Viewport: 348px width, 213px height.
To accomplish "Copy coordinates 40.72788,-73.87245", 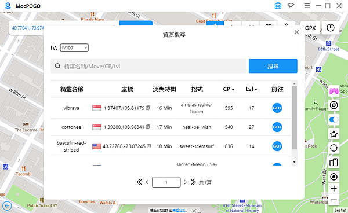I will [149, 146].
